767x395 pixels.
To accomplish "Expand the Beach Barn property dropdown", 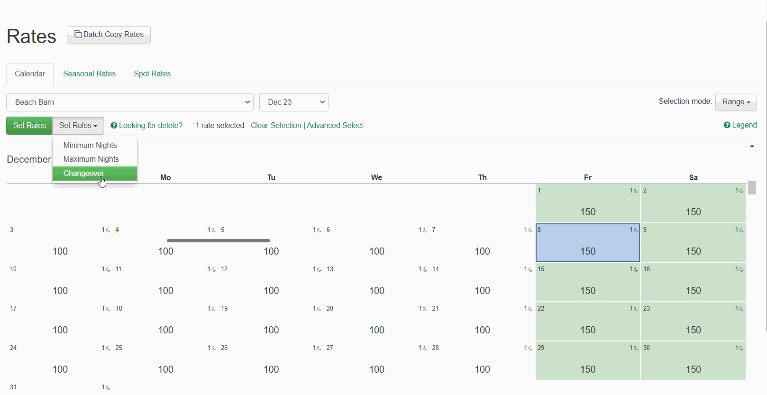I will pyautogui.click(x=129, y=102).
